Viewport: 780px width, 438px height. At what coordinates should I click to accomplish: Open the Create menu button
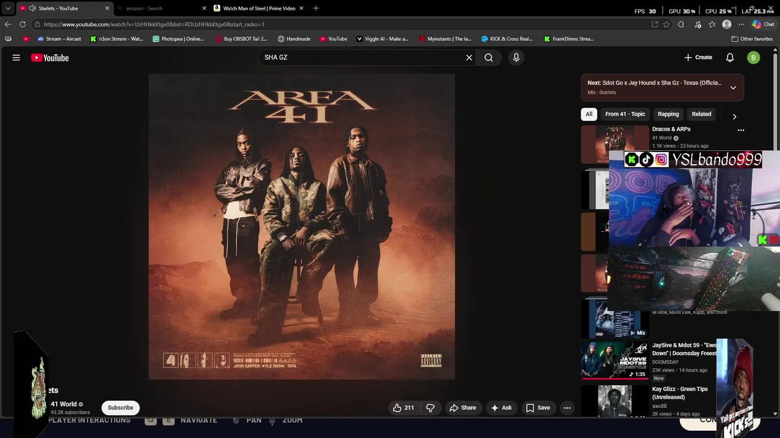click(x=698, y=57)
